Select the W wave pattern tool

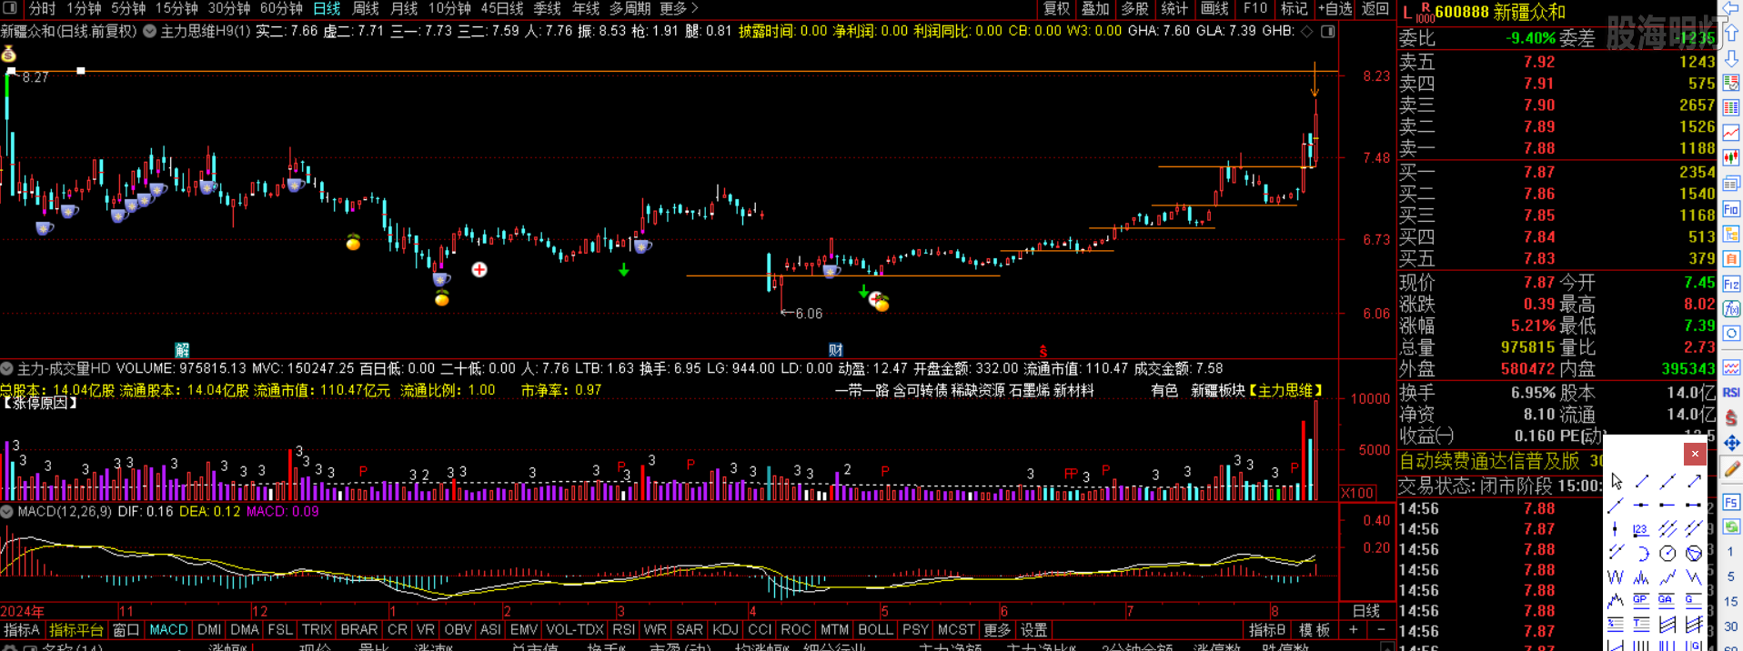[x=1616, y=576]
